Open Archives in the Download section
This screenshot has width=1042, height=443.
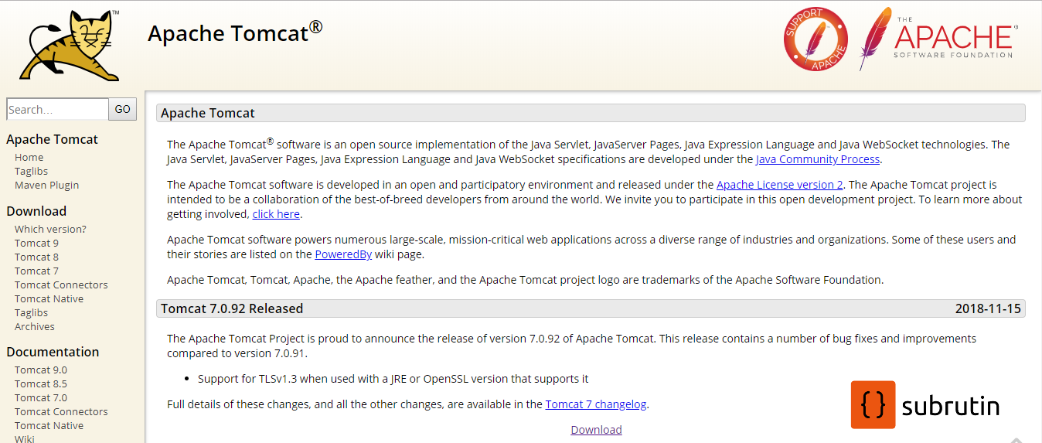(35, 326)
